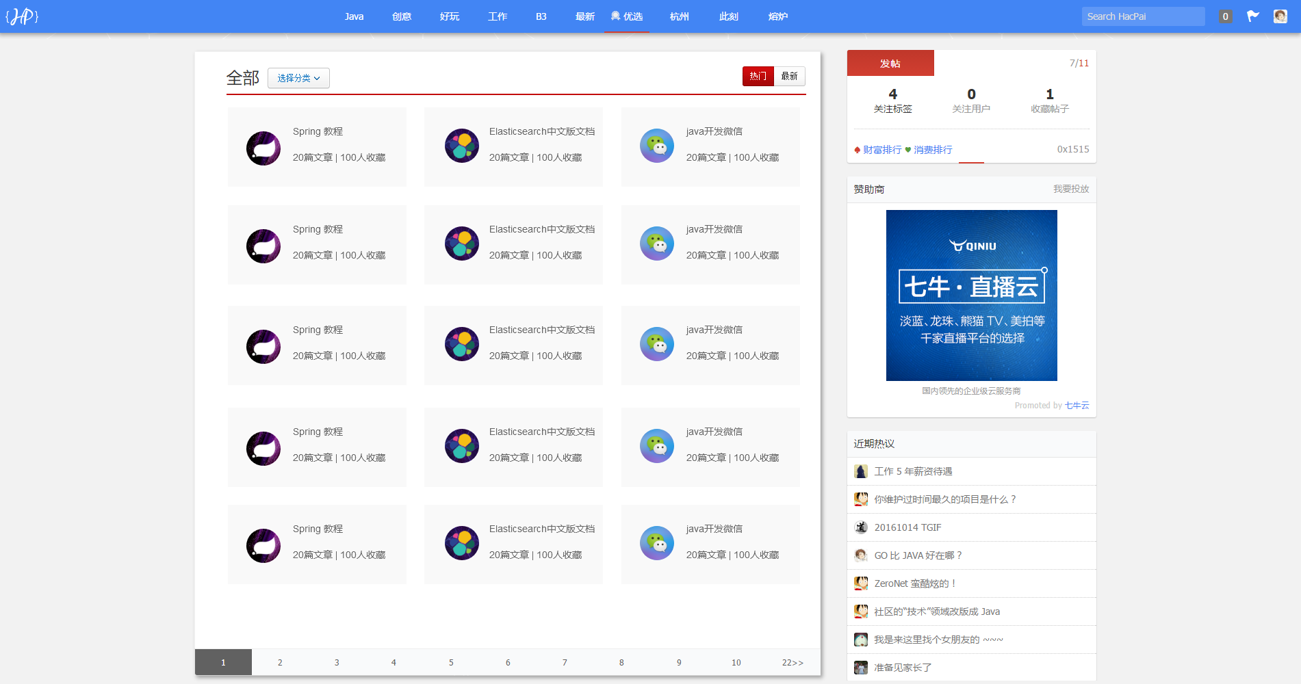Click the HacPai logo in header
The height and width of the screenshot is (684, 1301).
point(22,16)
